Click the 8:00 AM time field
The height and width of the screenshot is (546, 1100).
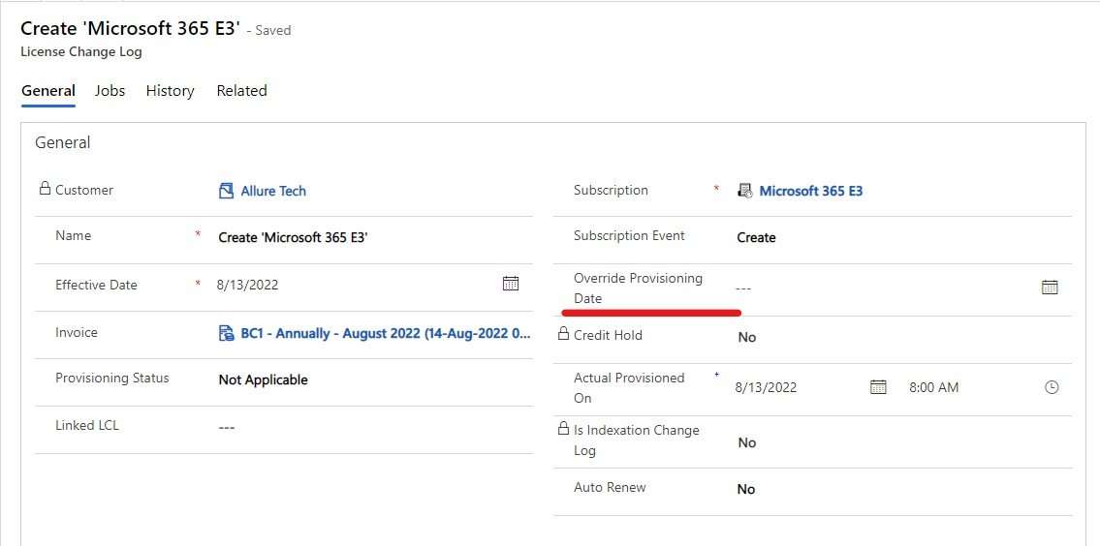tap(933, 387)
